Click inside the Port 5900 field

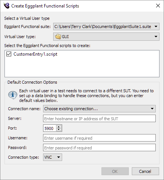tap(50, 128)
